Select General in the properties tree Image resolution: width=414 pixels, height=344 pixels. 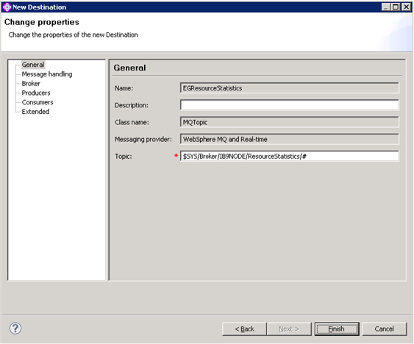[x=33, y=65]
